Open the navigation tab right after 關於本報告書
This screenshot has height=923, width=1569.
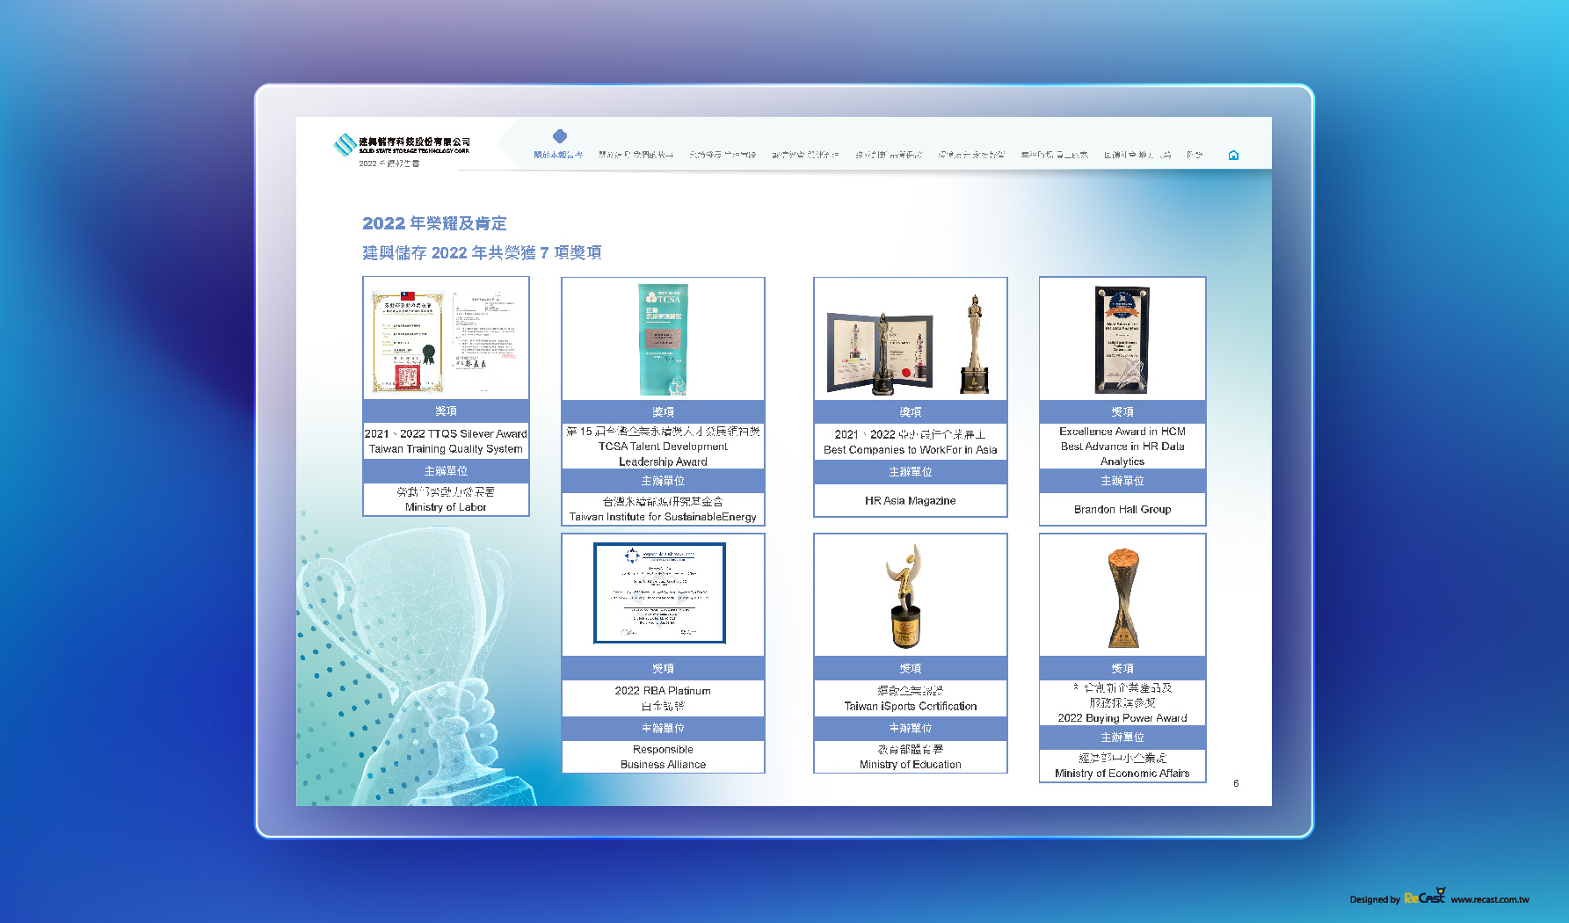click(x=636, y=155)
